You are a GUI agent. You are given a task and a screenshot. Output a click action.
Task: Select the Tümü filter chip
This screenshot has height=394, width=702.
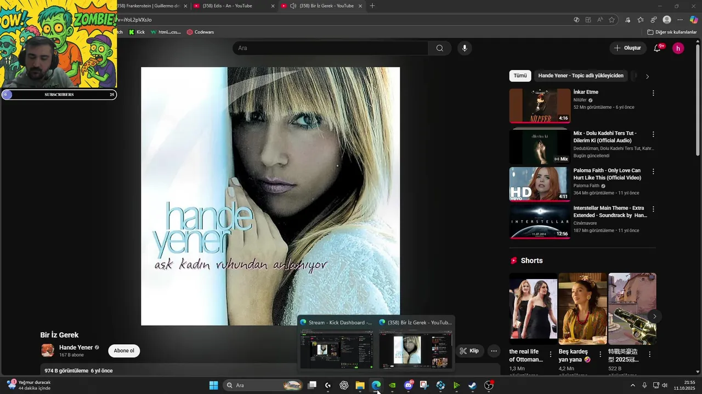(520, 76)
